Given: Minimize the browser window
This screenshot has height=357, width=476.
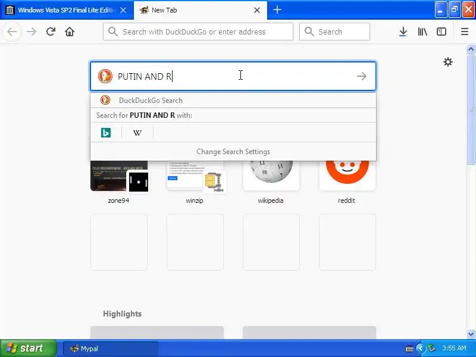Looking at the screenshot, I should [440, 10].
